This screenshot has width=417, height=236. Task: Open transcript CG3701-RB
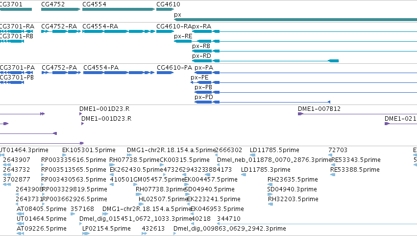pyautogui.click(x=17, y=36)
